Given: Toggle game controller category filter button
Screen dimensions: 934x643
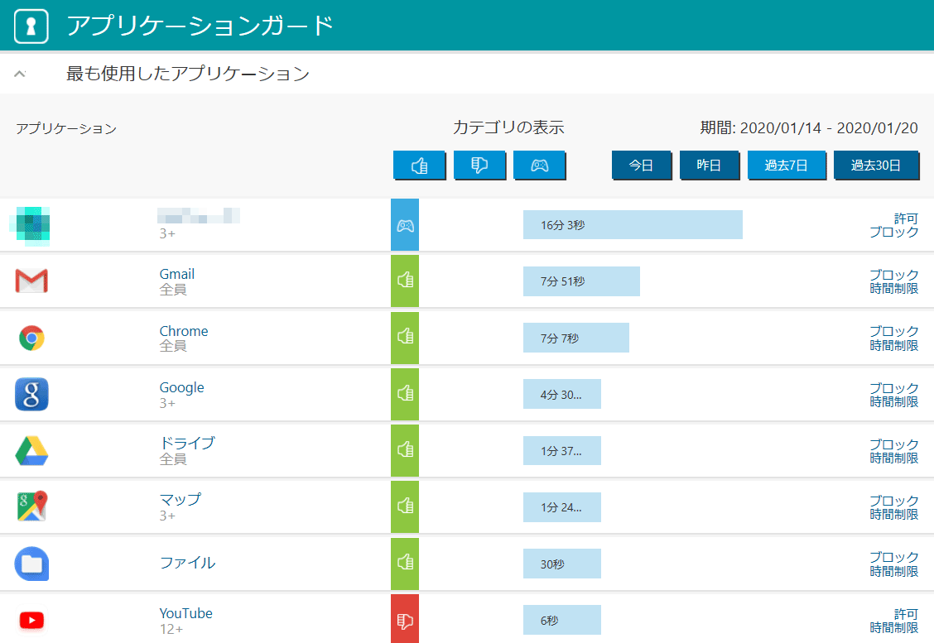Looking at the screenshot, I should click(x=539, y=166).
